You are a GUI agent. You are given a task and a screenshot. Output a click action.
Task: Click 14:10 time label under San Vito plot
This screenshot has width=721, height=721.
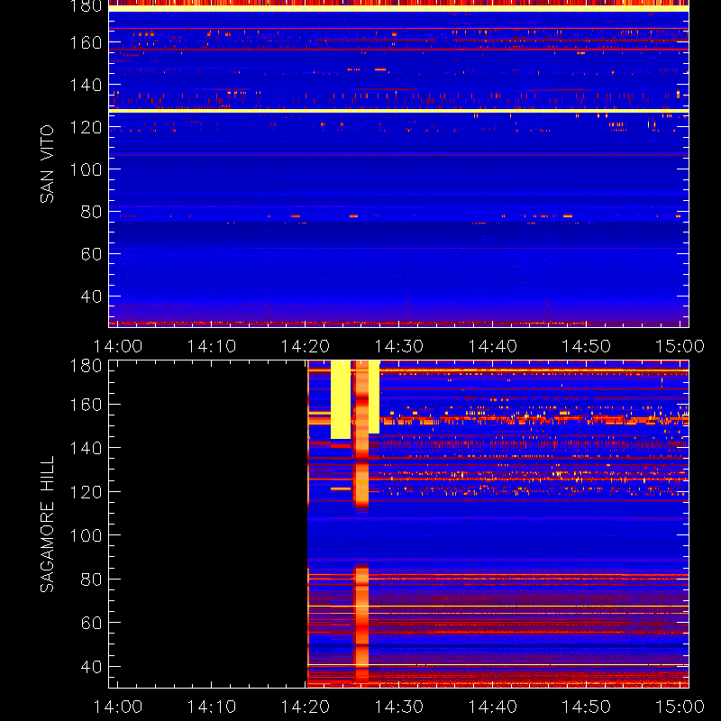point(212,346)
